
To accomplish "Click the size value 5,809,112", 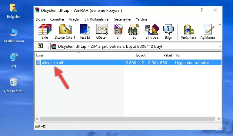I will tap(135, 63).
